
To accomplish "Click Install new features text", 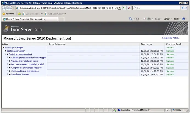I will tap(20, 75).
